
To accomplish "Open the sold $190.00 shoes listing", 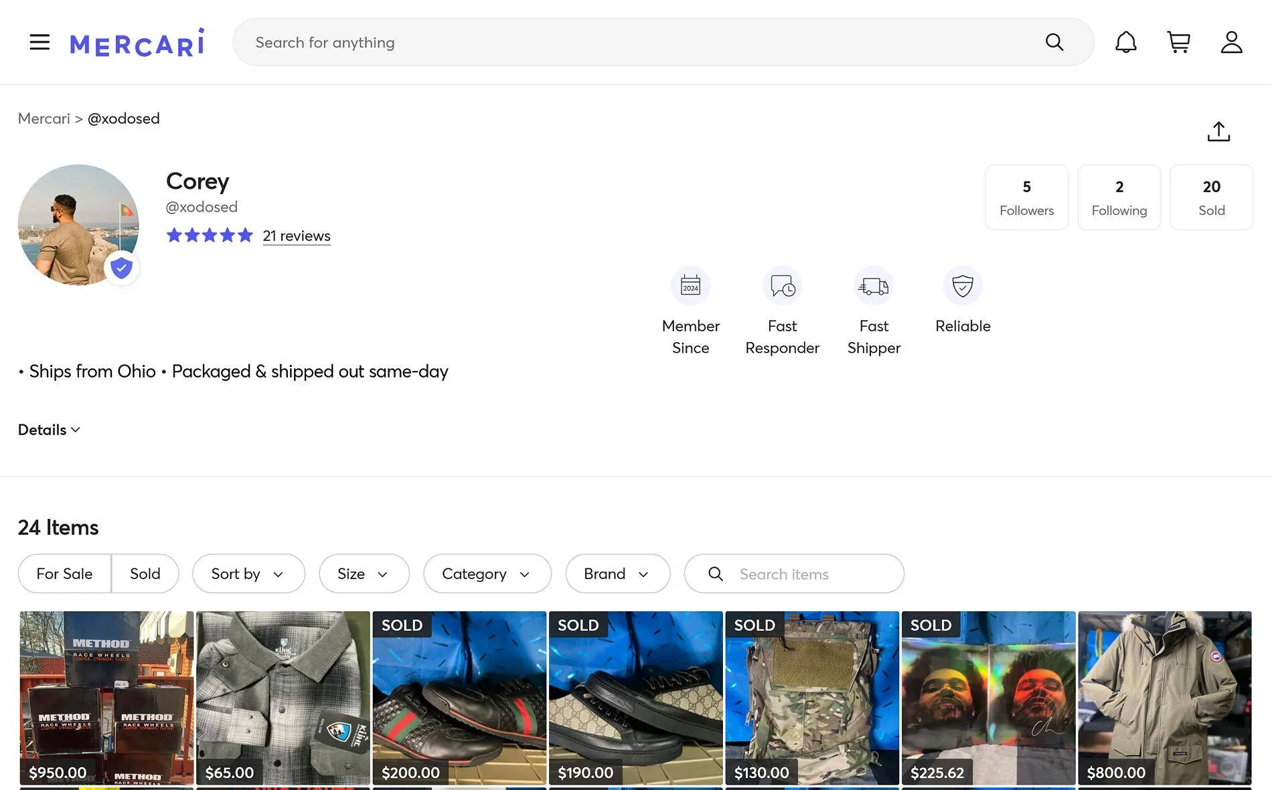I will pyautogui.click(x=636, y=698).
